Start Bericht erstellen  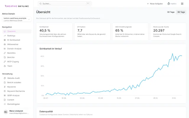click(x=17, y=83)
